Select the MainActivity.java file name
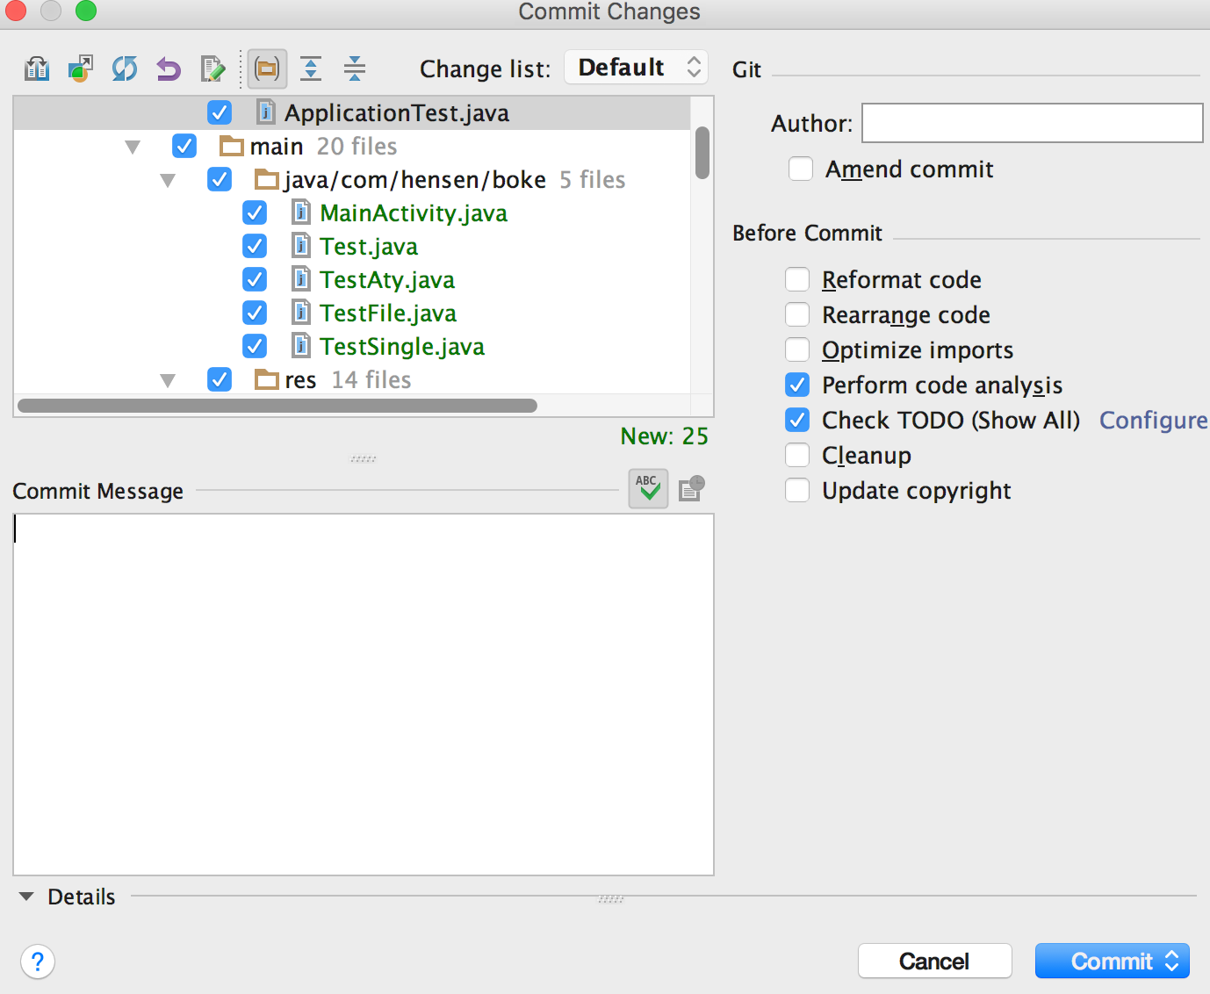The height and width of the screenshot is (994, 1210). coord(414,213)
